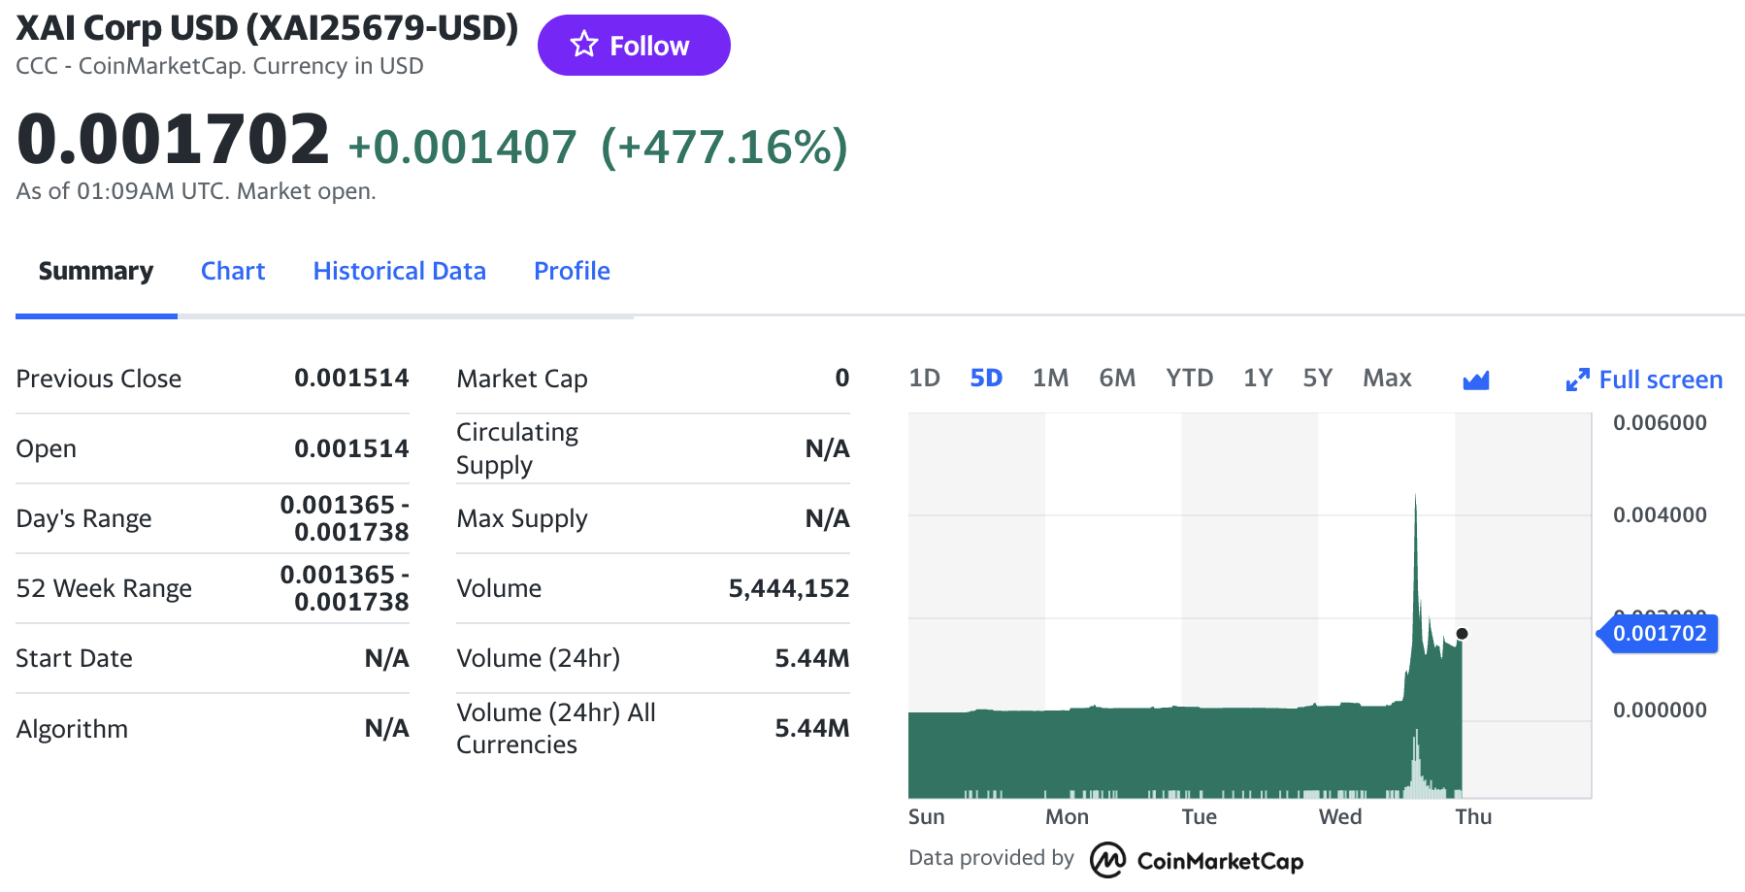Select the YTD chart range
This screenshot has width=1745, height=892.
[1189, 378]
